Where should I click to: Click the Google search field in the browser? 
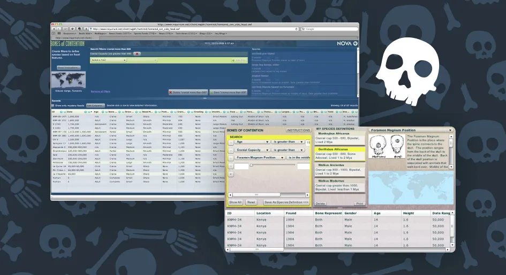tap(329, 29)
